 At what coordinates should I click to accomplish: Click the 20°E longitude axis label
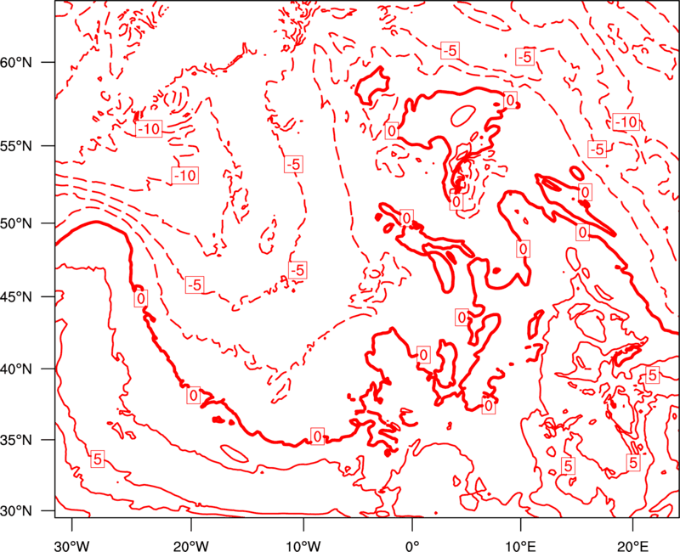click(x=632, y=545)
